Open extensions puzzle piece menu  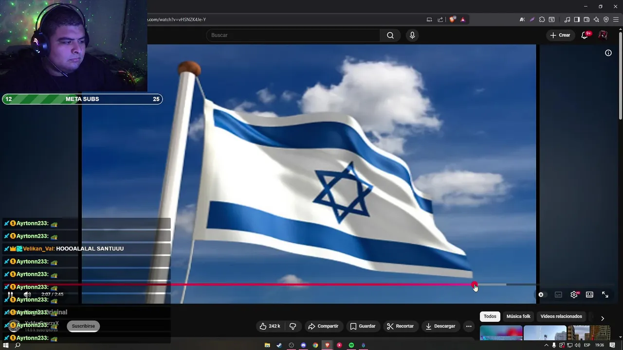coord(542,19)
